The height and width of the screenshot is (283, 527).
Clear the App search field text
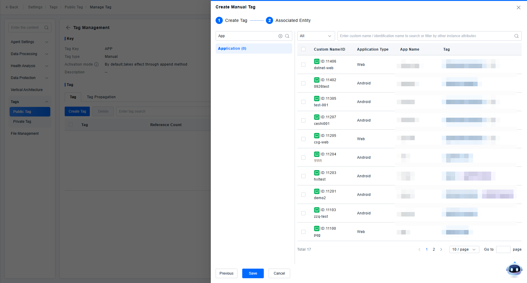pyautogui.click(x=280, y=36)
